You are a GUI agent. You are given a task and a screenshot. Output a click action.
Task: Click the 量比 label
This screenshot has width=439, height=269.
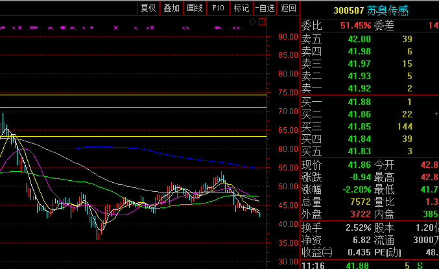tap(384, 202)
